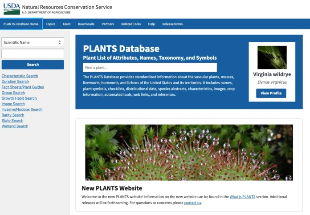
Task: Click the View Profile button
Action: (271, 93)
